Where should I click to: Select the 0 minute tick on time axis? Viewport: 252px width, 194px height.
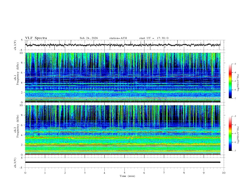25,173
